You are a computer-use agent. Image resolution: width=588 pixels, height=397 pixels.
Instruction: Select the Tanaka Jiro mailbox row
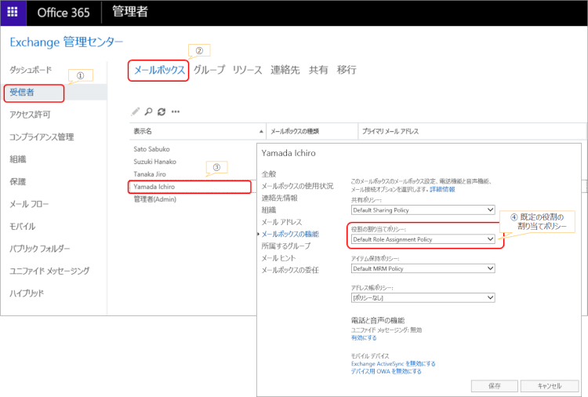(x=150, y=174)
